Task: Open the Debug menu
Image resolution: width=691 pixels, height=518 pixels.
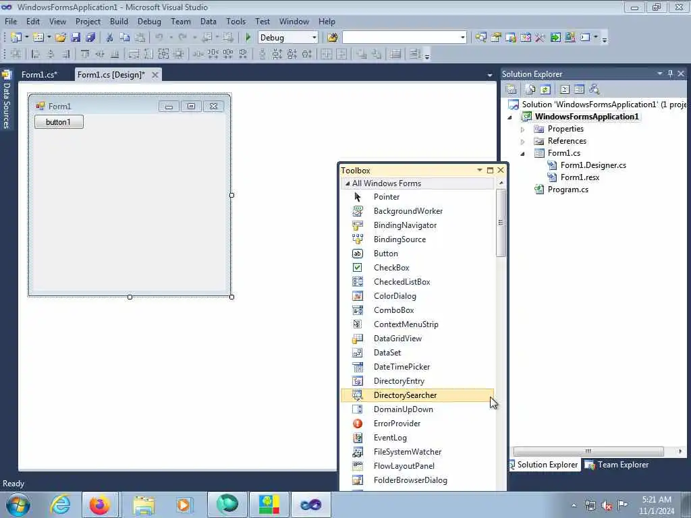Action: tap(149, 21)
